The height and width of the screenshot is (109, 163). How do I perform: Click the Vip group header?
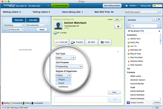click(x=128, y=69)
